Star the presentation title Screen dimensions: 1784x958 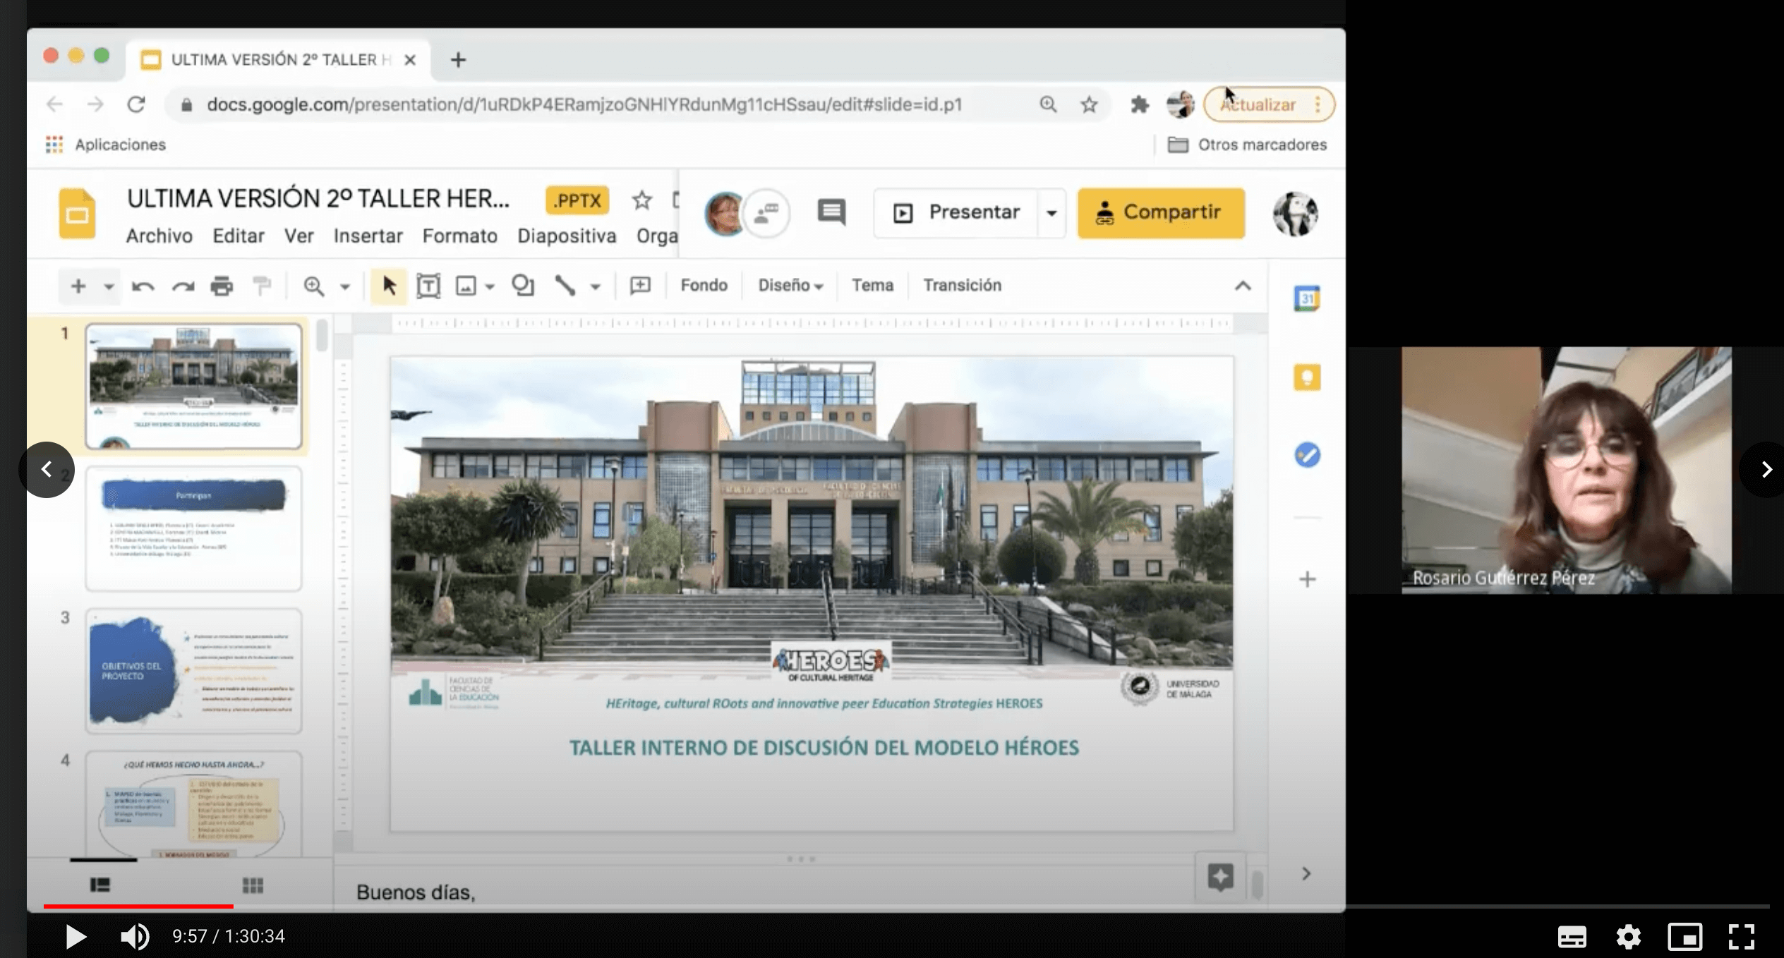coord(641,200)
